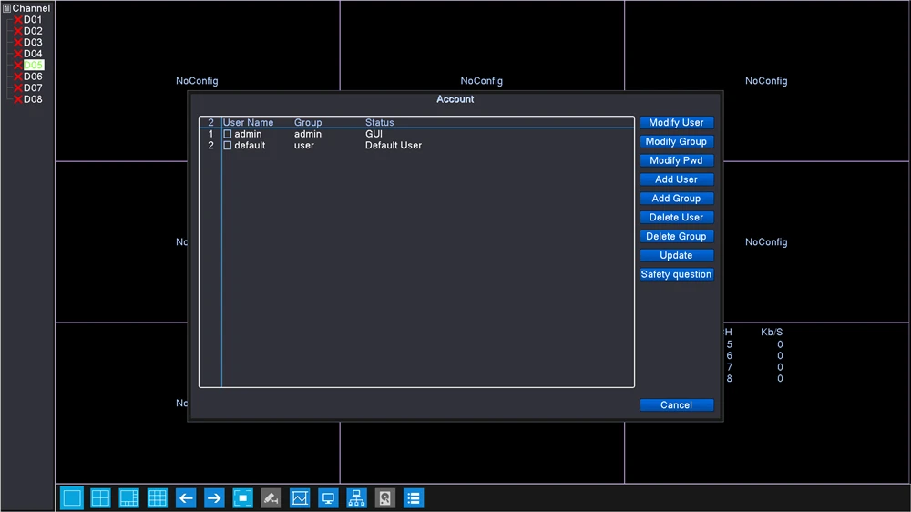Select the 'GUI' status cell
911x512 pixels.
[x=374, y=134]
